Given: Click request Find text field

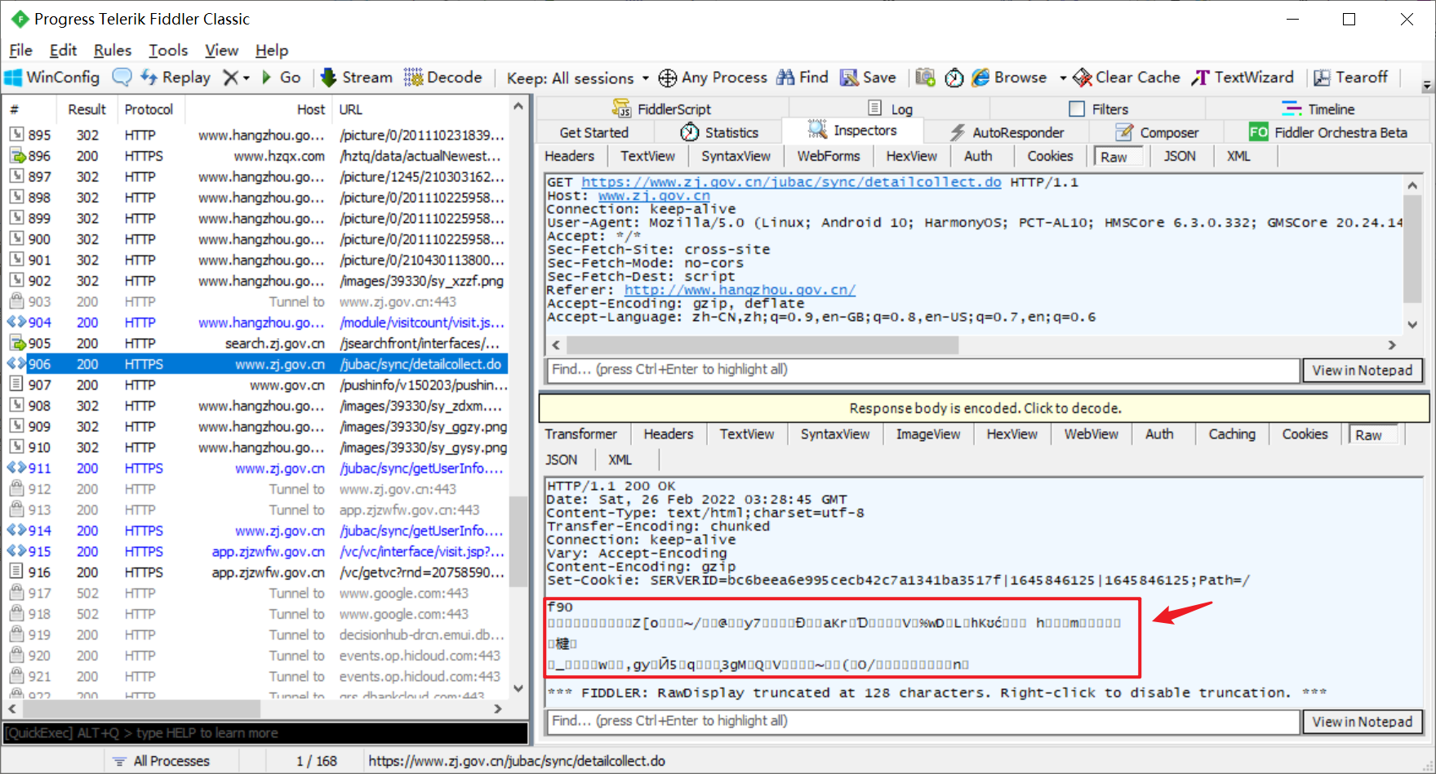Looking at the screenshot, I should (923, 370).
